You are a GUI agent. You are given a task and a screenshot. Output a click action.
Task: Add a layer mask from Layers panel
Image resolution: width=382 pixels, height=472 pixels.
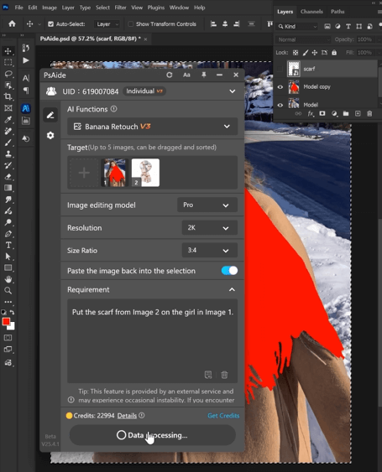coord(322,113)
